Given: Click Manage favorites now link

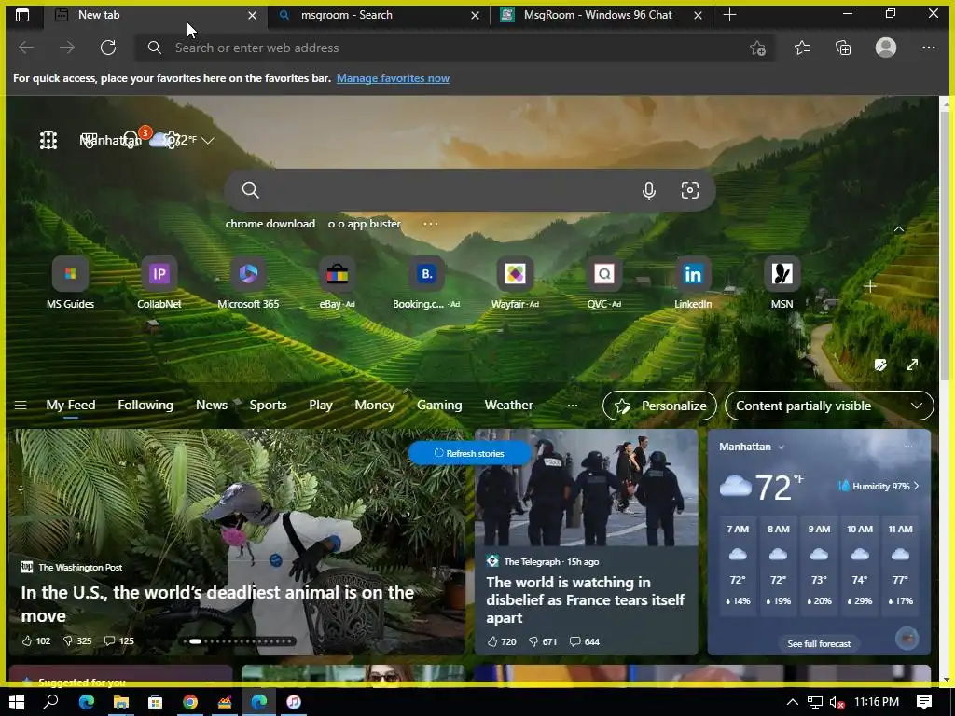Looking at the screenshot, I should (x=393, y=78).
